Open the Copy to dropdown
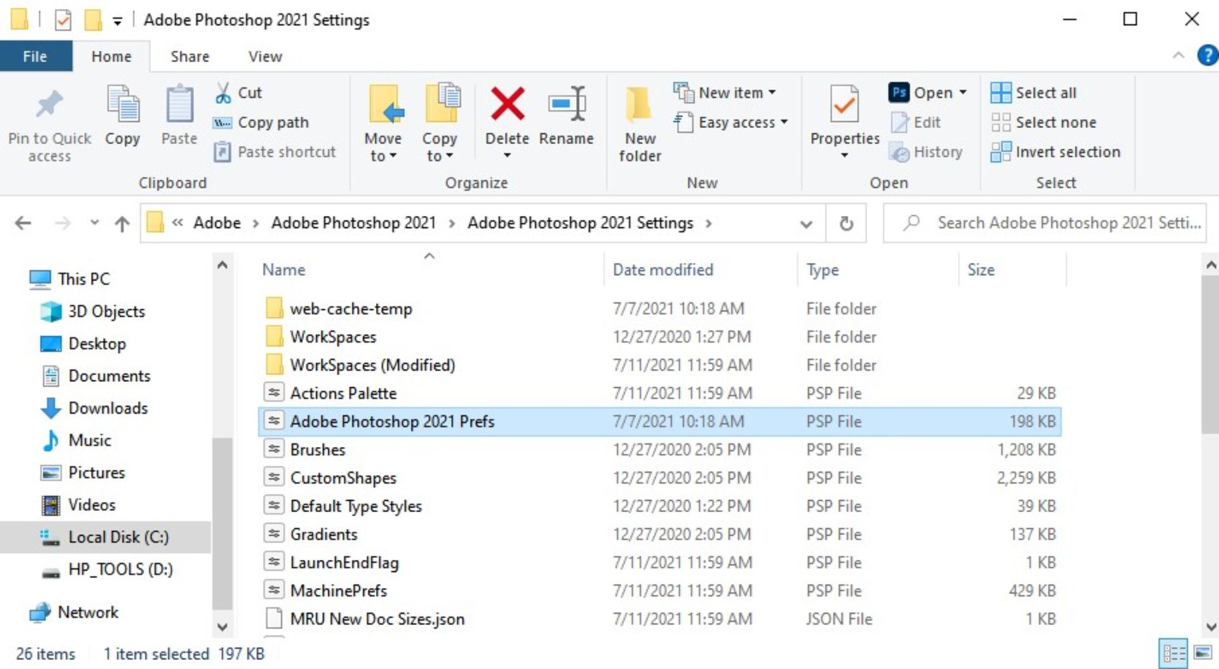 pos(439,124)
